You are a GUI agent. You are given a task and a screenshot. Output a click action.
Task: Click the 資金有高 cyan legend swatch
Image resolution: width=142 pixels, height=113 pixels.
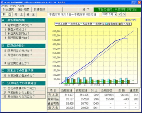coord(107,24)
